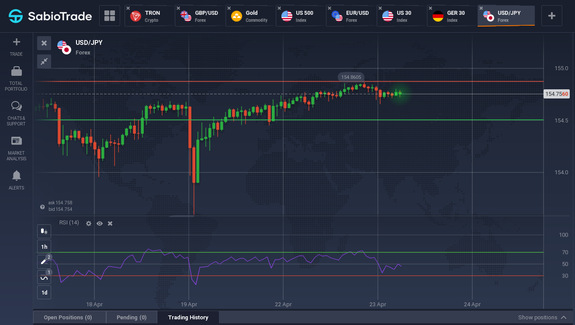575x325 pixels.
Task: Open Chats & Support icon
Action: pyautogui.click(x=16, y=106)
